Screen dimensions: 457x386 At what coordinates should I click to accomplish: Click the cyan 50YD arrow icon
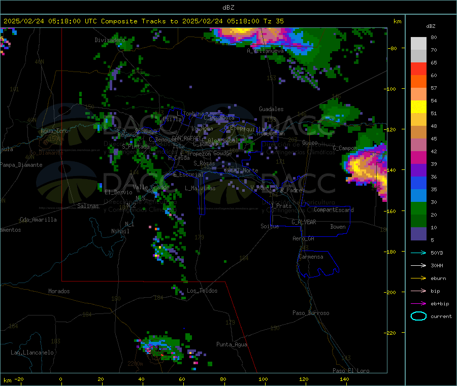tap(418, 253)
